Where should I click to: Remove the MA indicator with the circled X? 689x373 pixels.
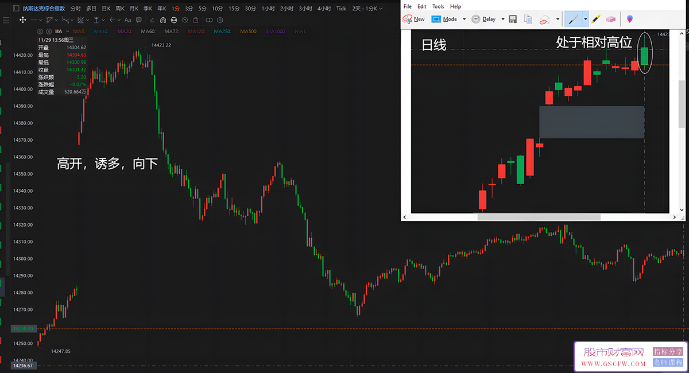(x=49, y=31)
